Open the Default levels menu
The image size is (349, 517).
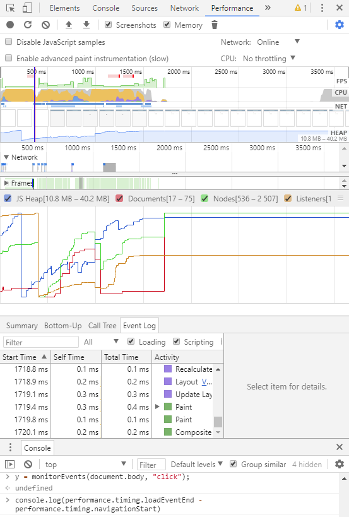197,464
